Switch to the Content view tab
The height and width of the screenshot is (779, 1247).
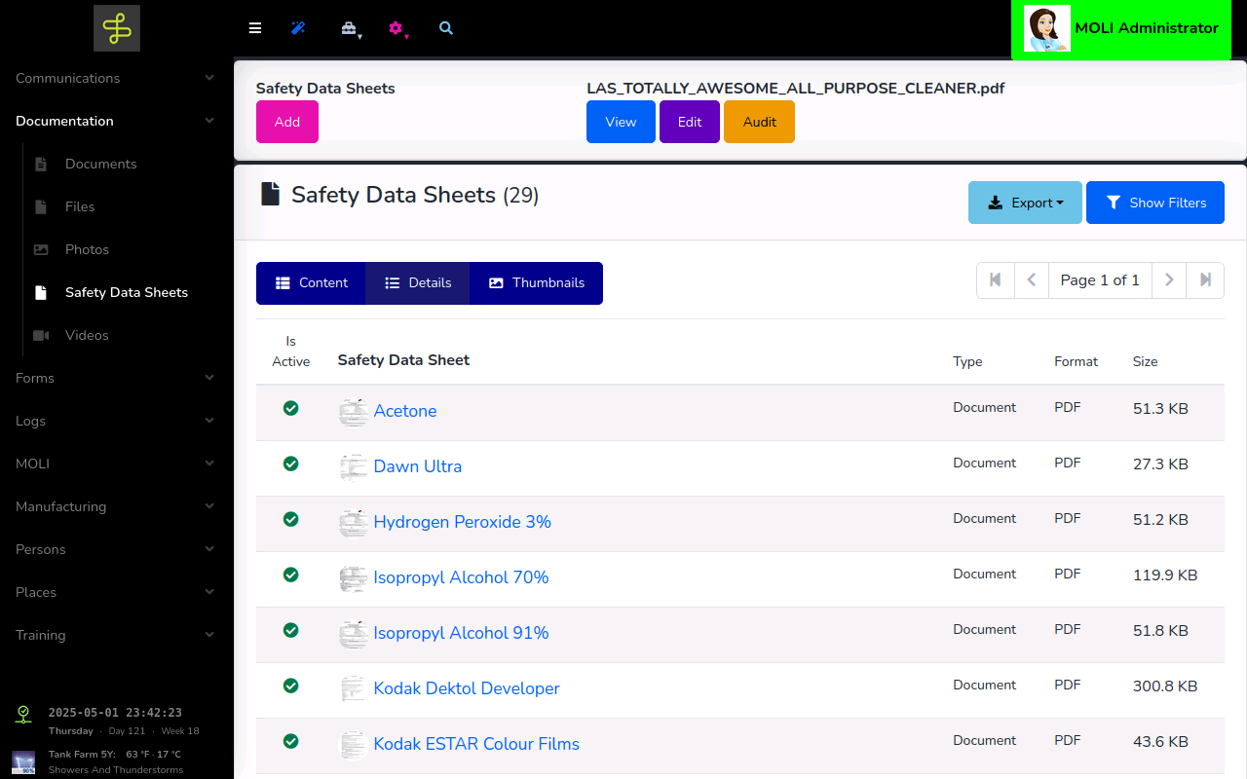tap(311, 283)
